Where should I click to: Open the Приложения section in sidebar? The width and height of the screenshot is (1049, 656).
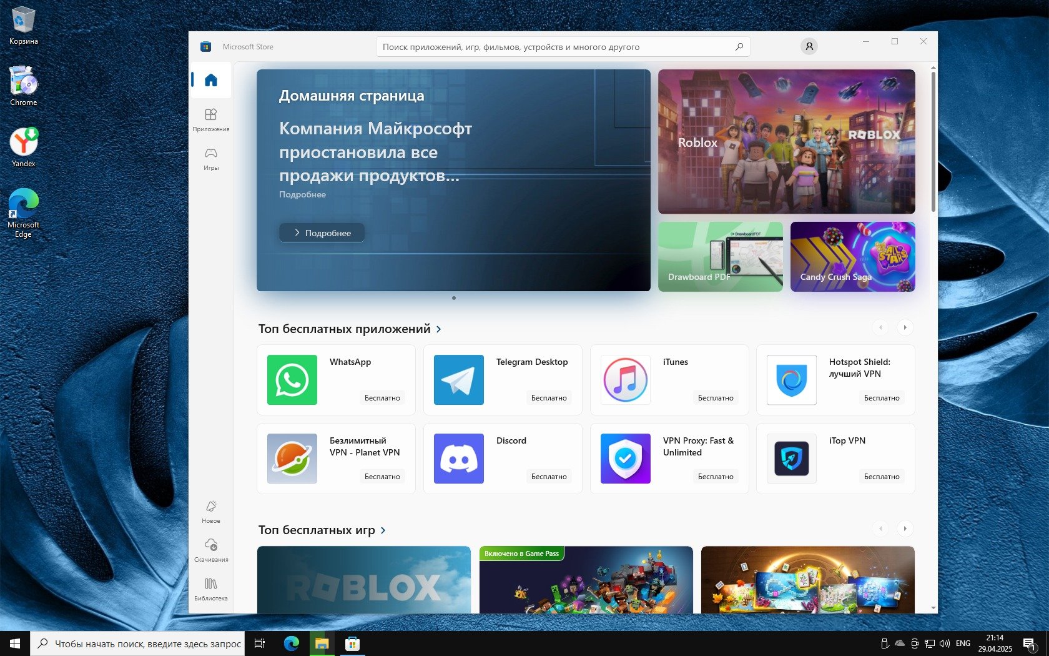[x=211, y=119]
